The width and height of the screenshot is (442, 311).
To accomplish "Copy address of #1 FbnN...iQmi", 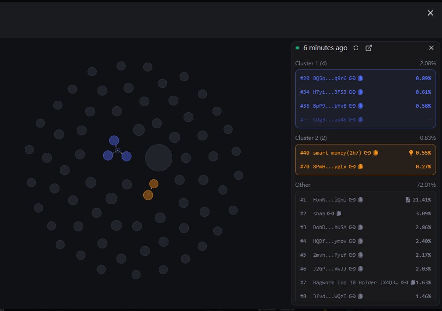I will (361, 200).
